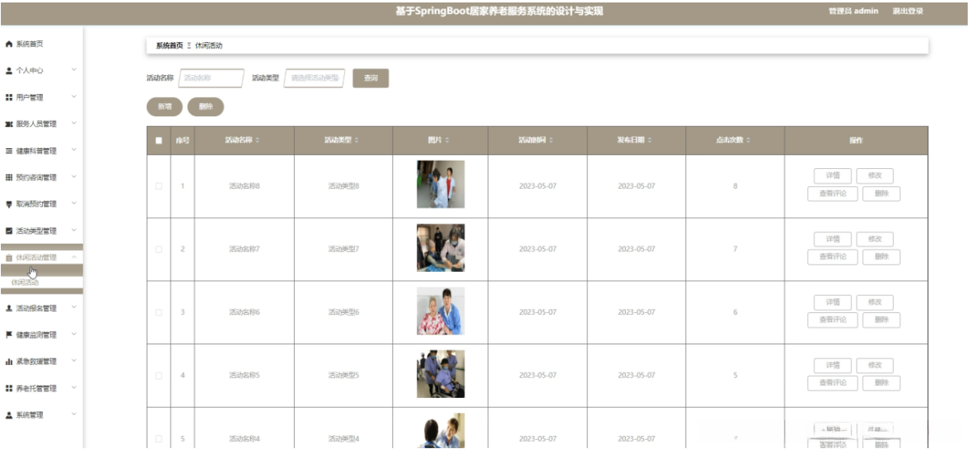
Task: Expand 紧急救援管理 with its chevron
Action: (73, 361)
